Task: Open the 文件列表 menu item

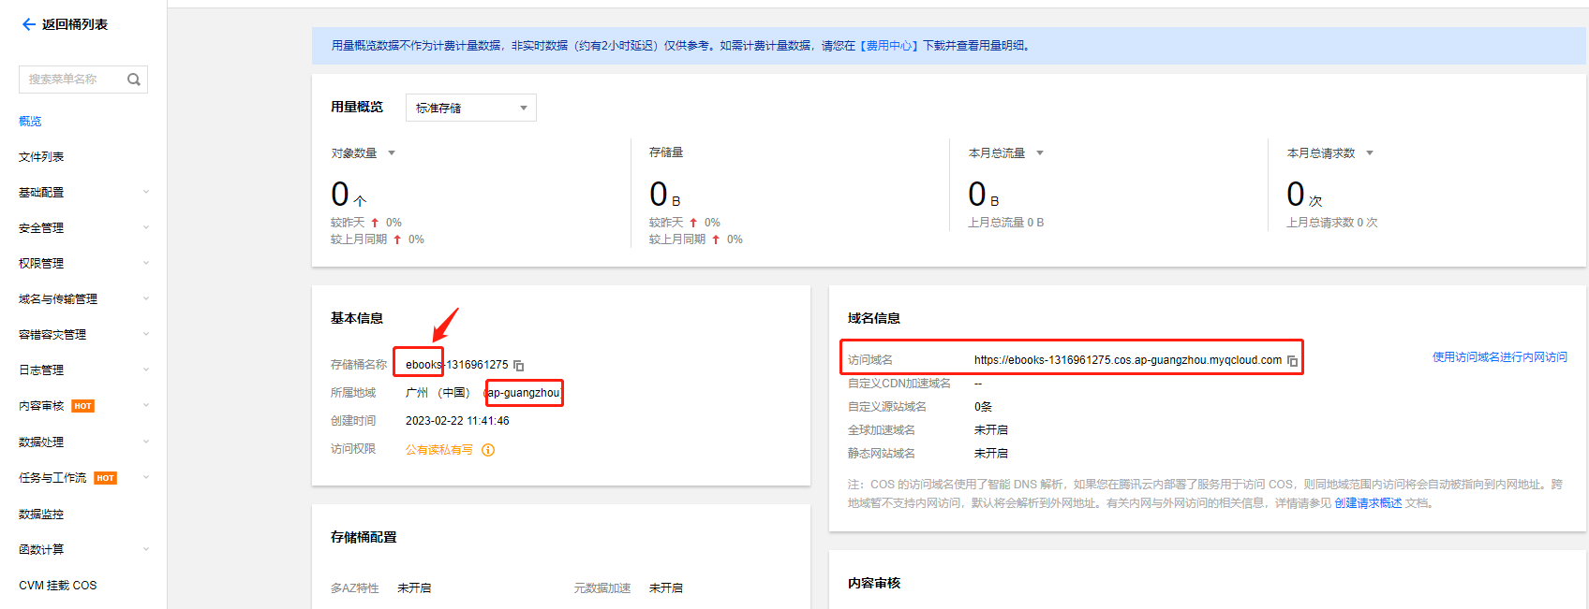Action: coord(41,157)
